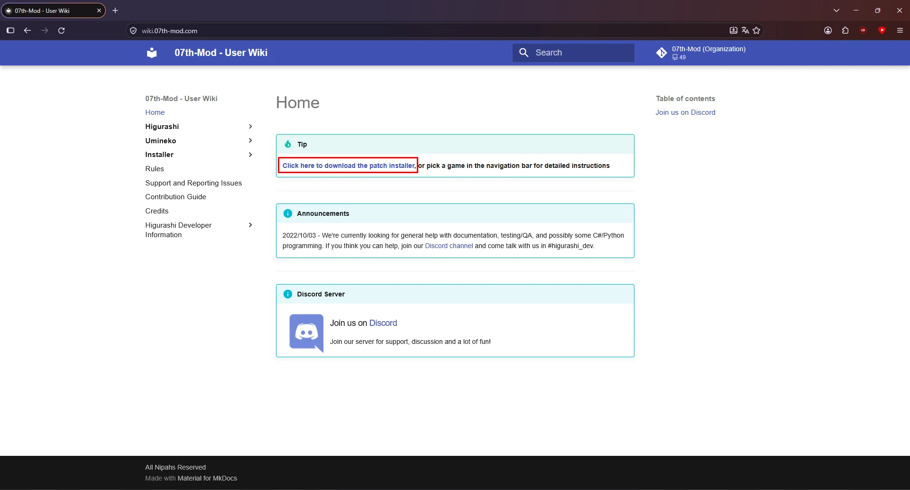This screenshot has width=910, height=490.
Task: Open the Home navigation link
Action: pos(155,112)
